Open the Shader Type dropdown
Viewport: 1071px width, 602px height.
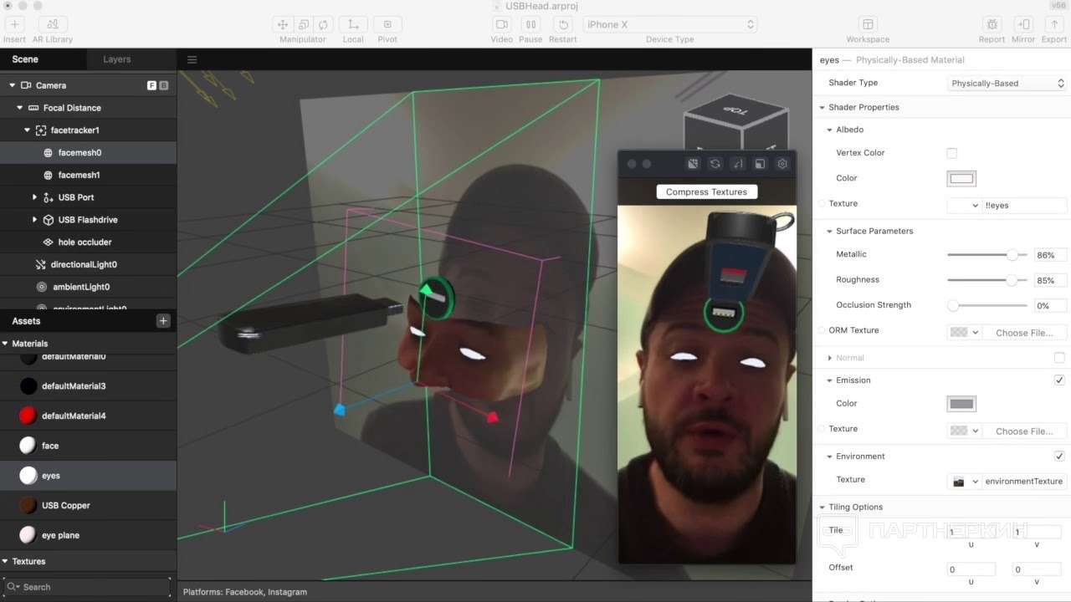click(1007, 84)
